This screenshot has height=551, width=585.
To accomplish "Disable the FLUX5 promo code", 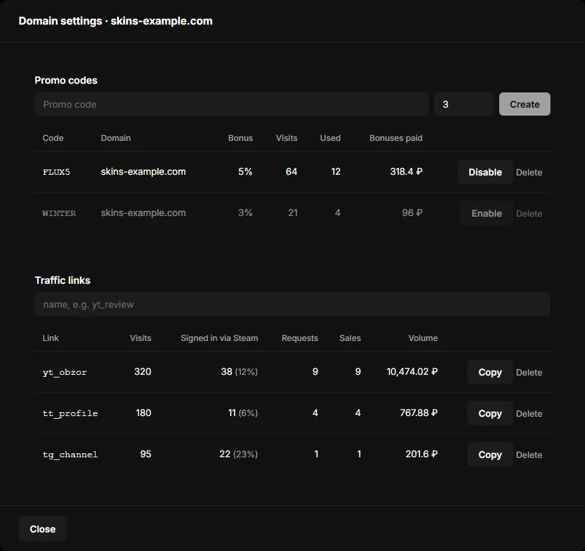I will 485,172.
